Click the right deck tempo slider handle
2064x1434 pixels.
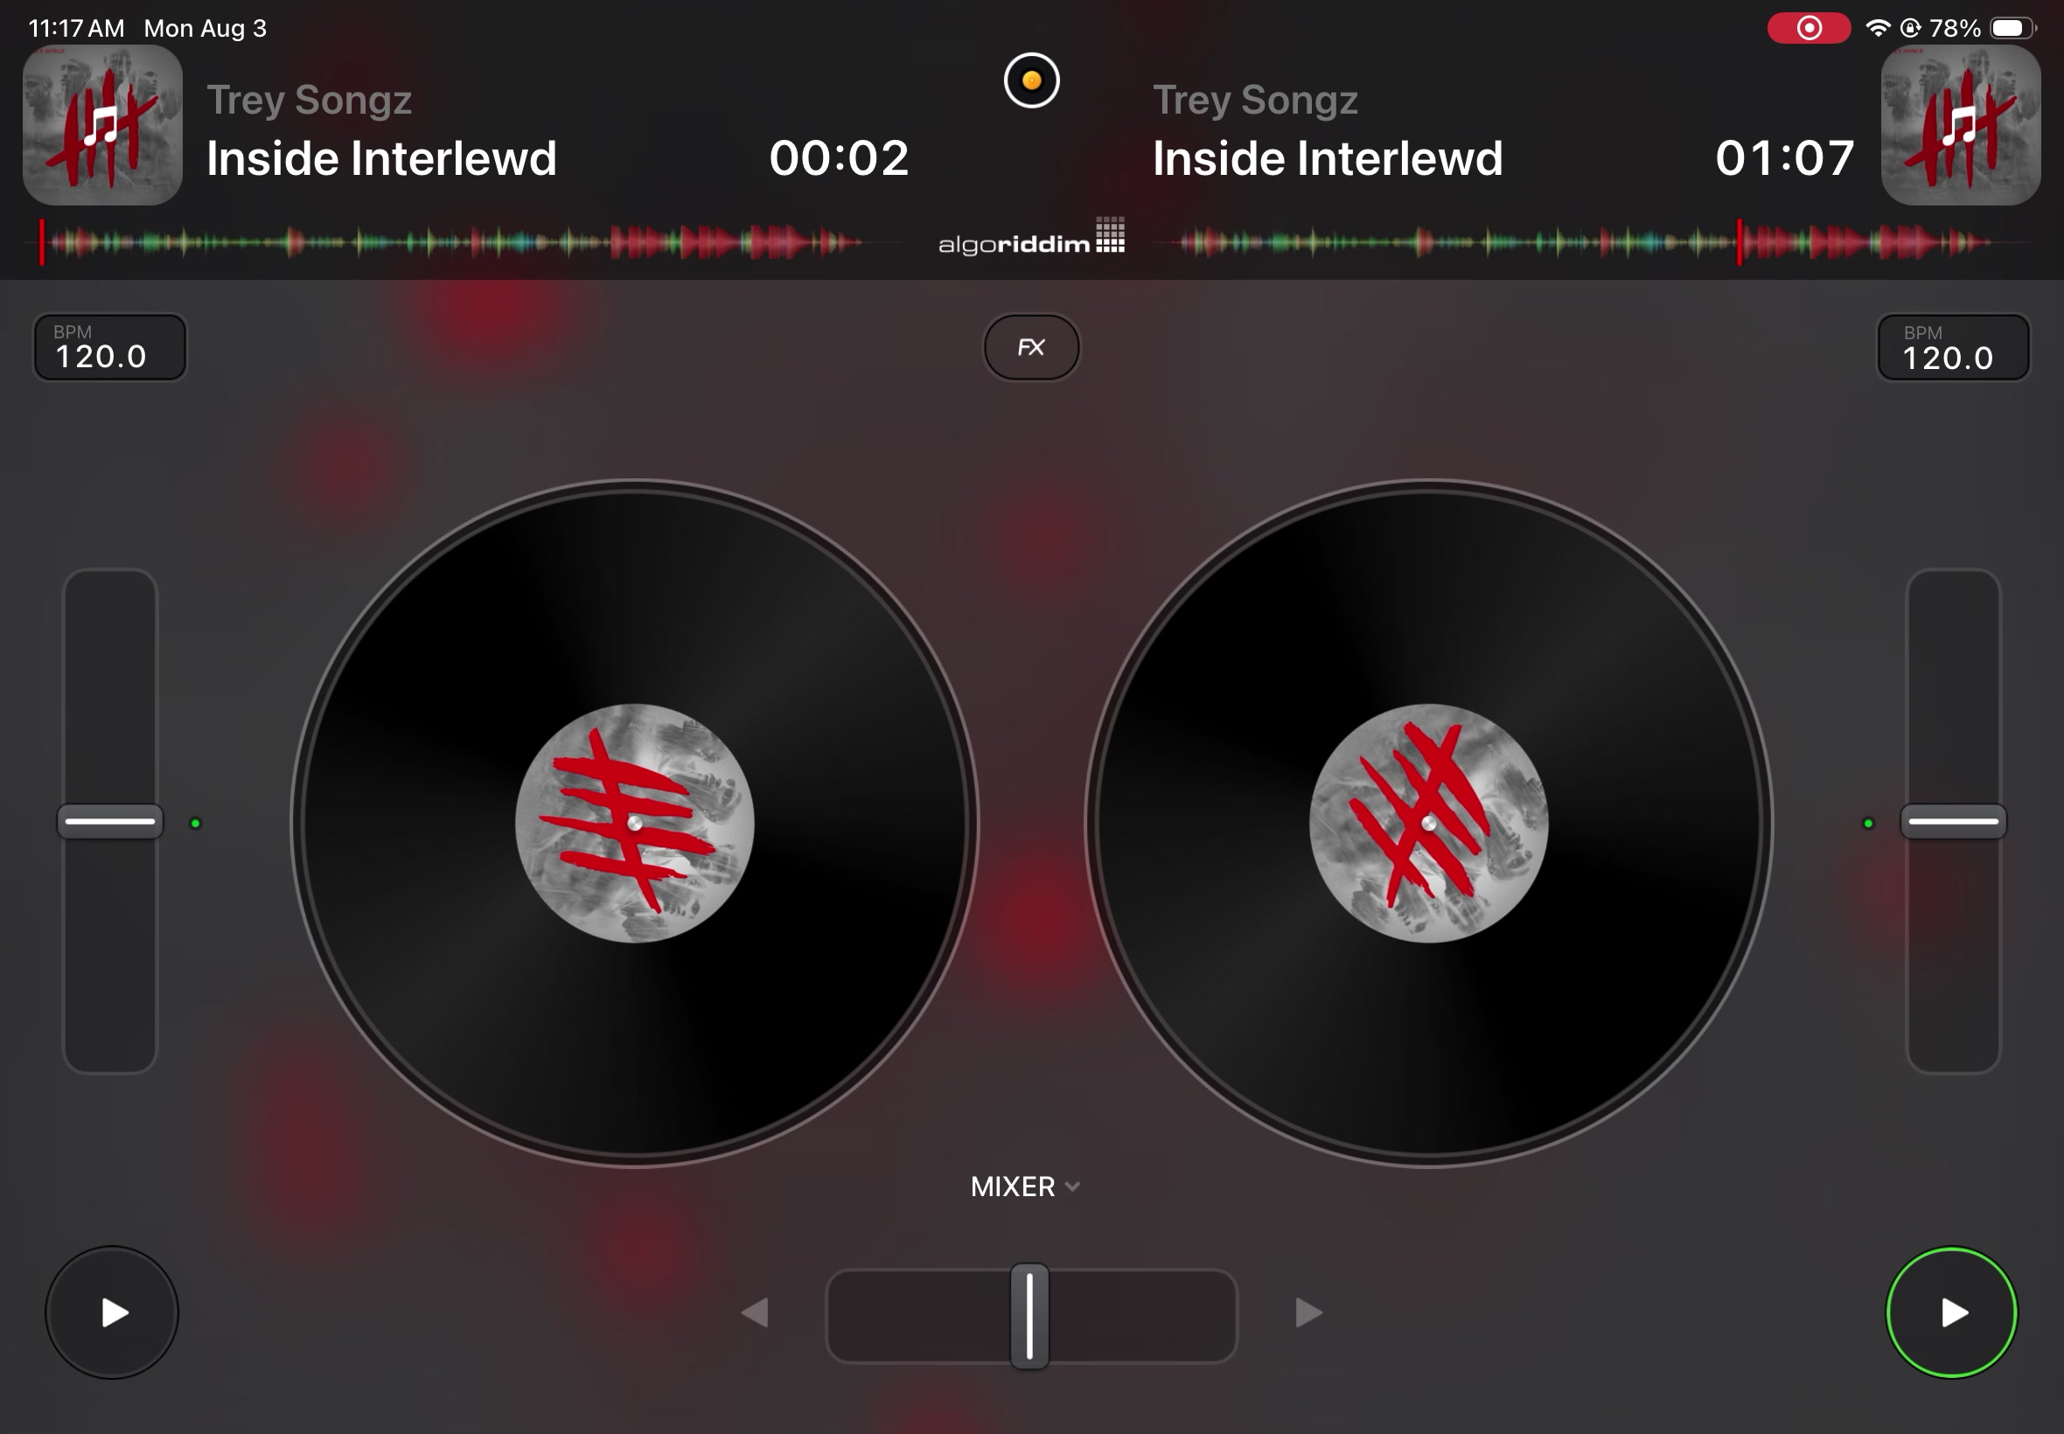tap(1954, 821)
